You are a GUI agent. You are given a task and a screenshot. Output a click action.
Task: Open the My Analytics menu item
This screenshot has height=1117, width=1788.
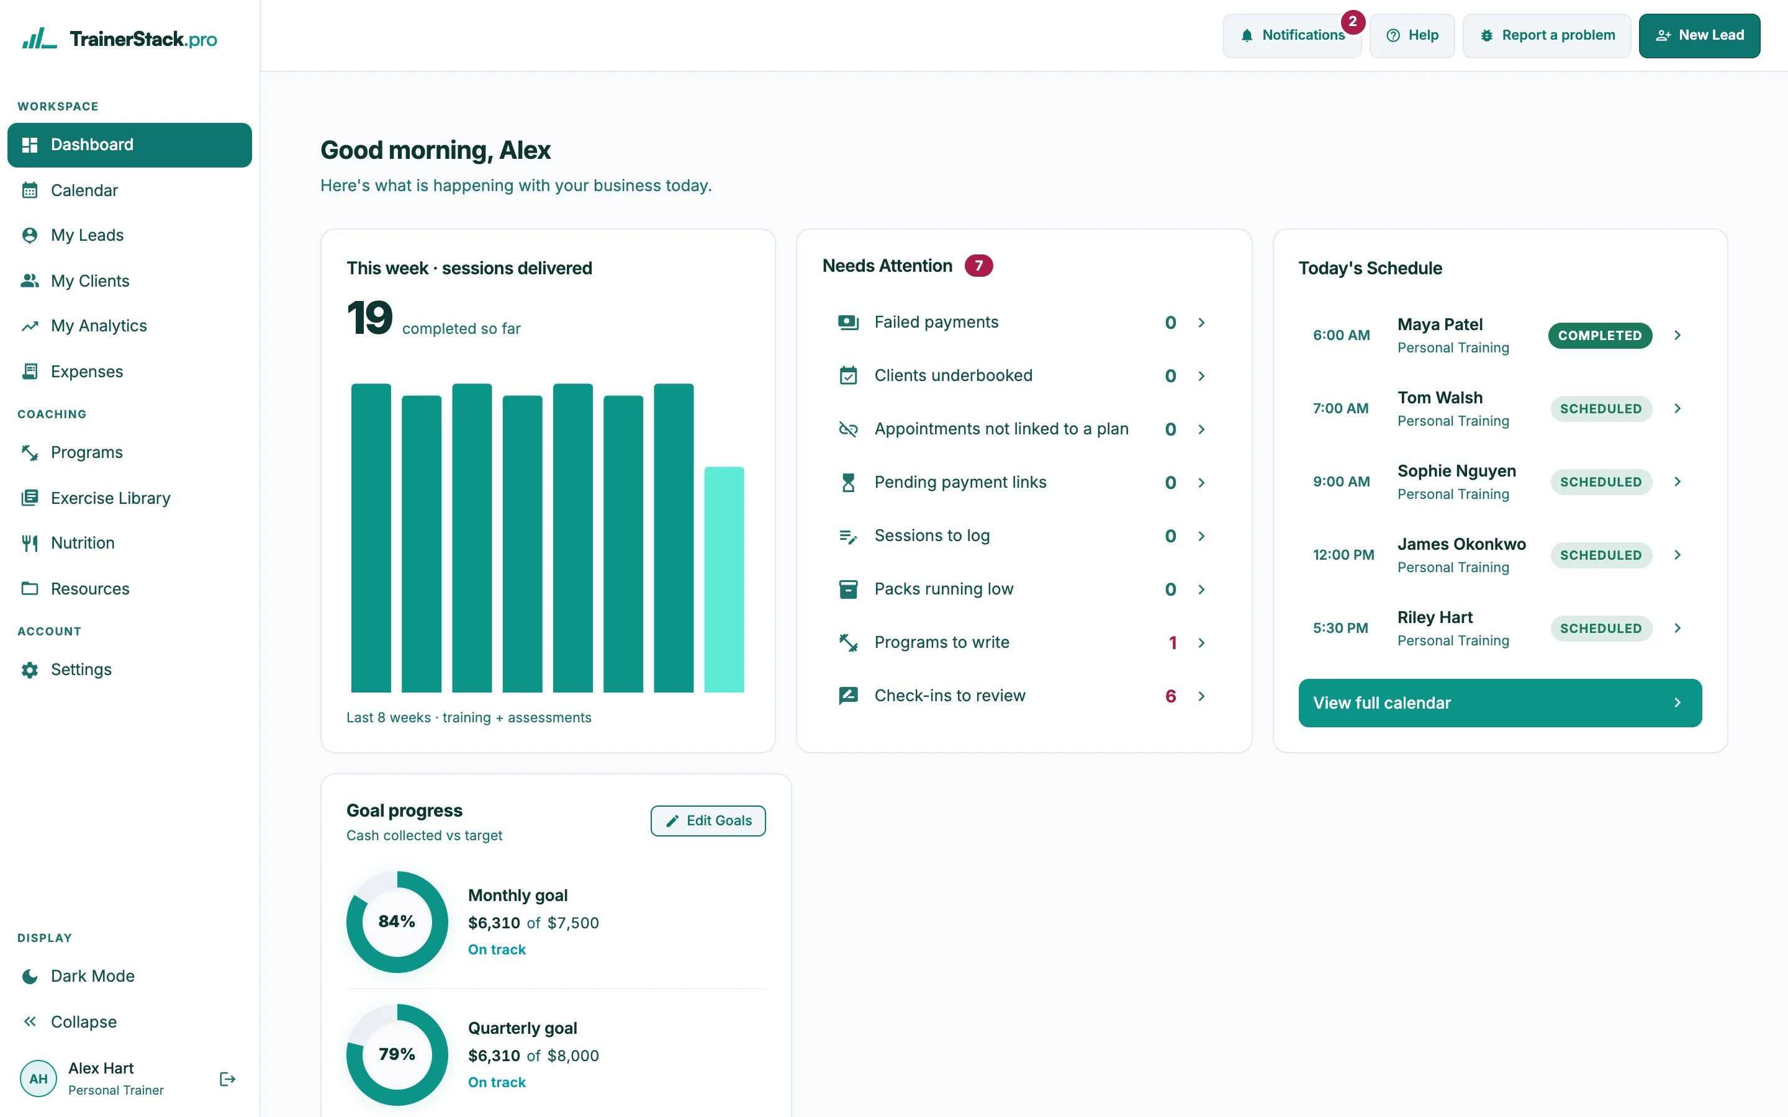tap(129, 326)
